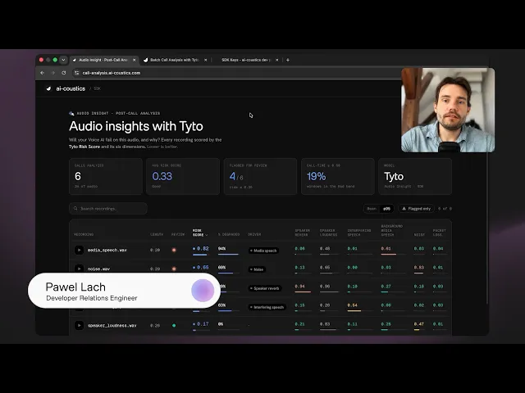Click the Length column header
525x393 pixels.
[157, 235]
